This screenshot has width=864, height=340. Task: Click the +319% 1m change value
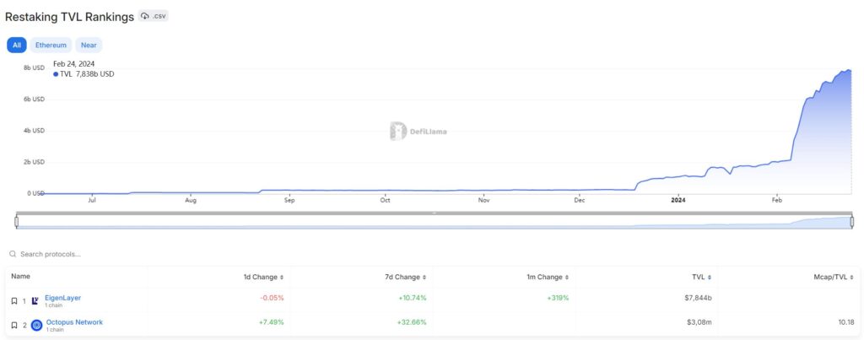tap(559, 298)
